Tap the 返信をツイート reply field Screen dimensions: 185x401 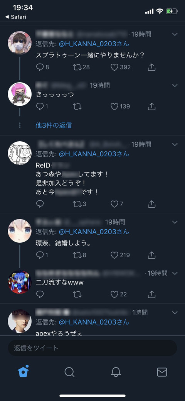[92, 348]
